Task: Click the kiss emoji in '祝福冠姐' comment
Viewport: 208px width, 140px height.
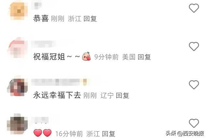Action: click(86, 56)
